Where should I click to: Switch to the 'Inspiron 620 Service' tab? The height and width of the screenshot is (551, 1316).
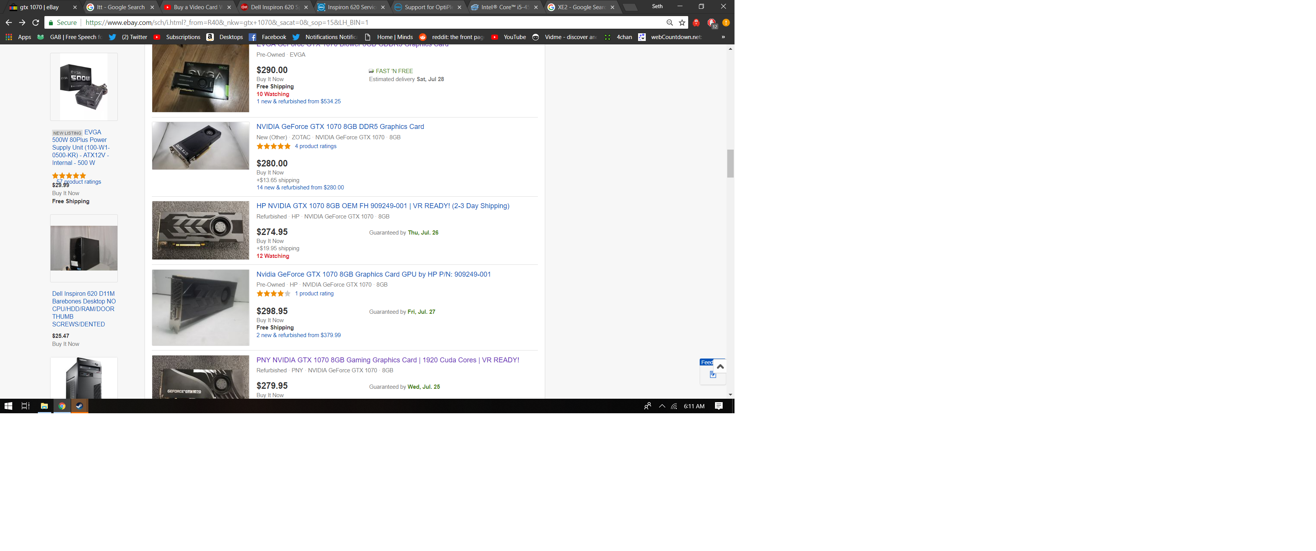[x=351, y=7]
